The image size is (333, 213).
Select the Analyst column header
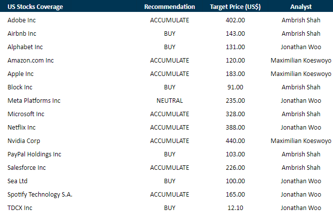301,7
